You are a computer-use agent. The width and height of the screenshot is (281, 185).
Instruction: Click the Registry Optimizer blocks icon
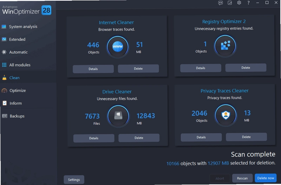[x=225, y=46]
